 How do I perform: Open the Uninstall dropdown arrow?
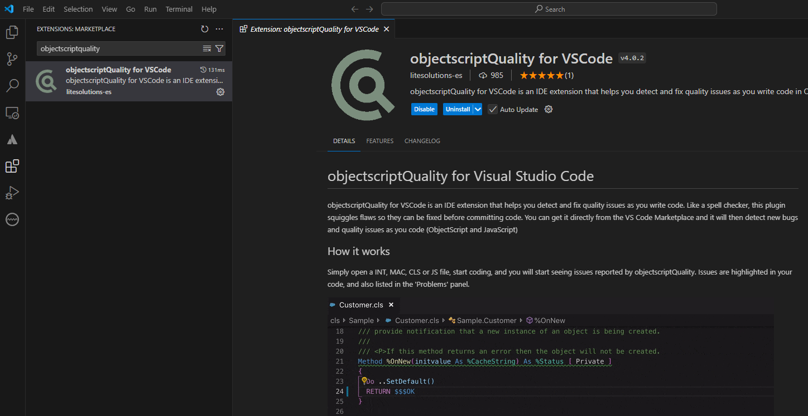click(x=478, y=109)
